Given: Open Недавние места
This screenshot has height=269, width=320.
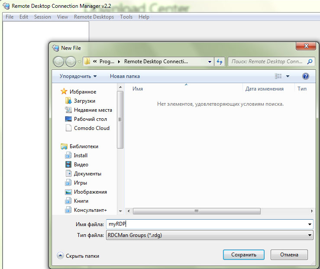Looking at the screenshot, I should (93, 110).
